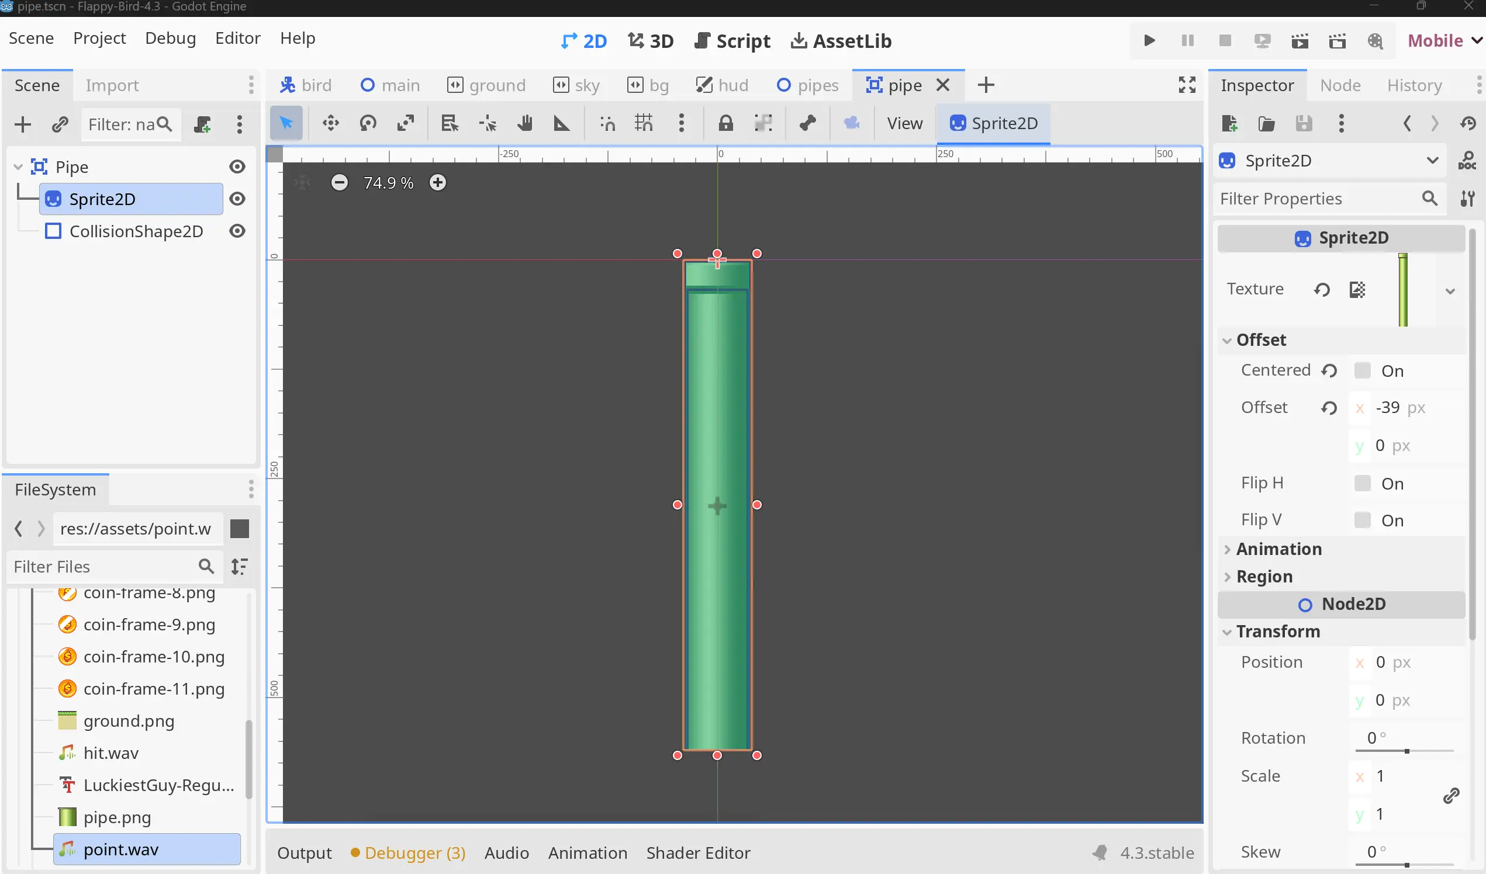Open the Editor menu
1486x874 pixels.
[238, 39]
